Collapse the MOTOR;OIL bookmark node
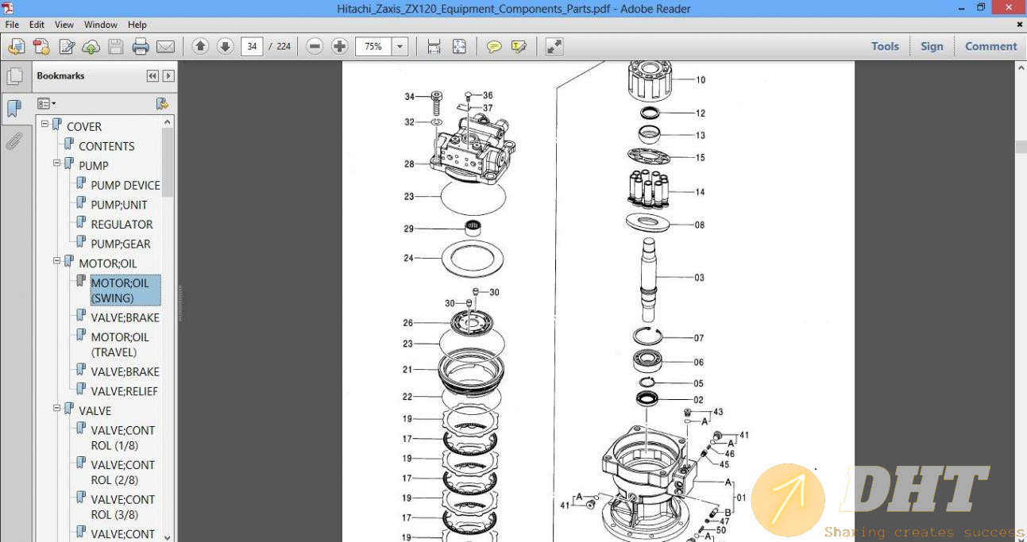Viewport: 1027px width, 542px height. tap(57, 261)
